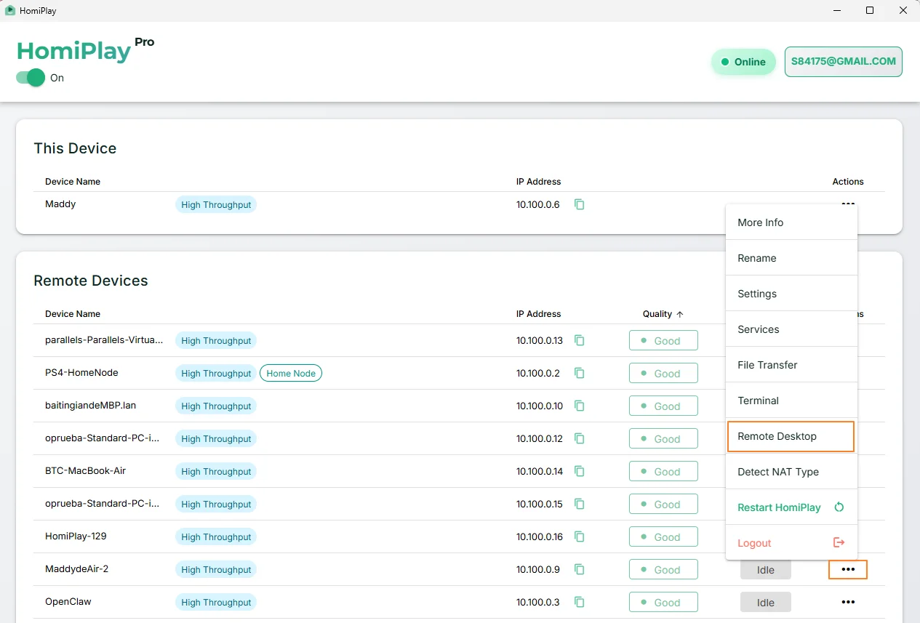The height and width of the screenshot is (623, 920).
Task: Open the three-dot actions menu for Maddy
Action: point(848,204)
